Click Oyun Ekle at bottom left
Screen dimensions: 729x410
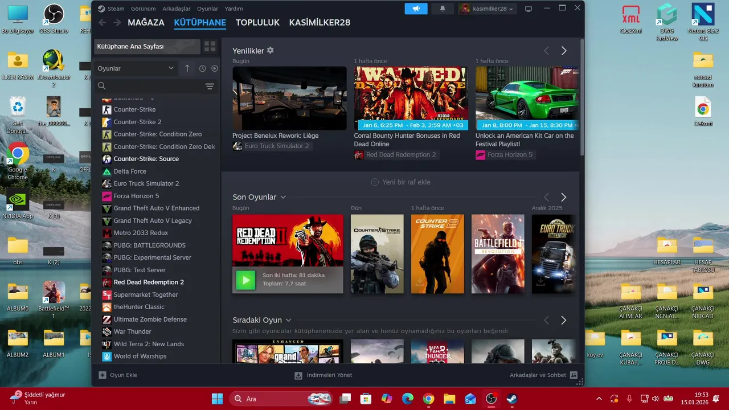point(118,375)
